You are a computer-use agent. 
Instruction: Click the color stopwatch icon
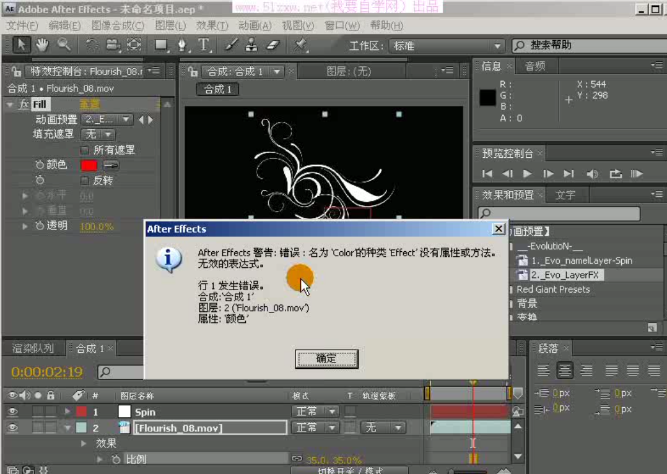(40, 165)
